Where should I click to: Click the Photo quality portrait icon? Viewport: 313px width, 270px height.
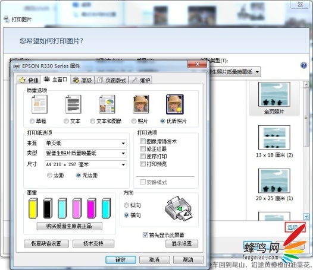(141, 104)
